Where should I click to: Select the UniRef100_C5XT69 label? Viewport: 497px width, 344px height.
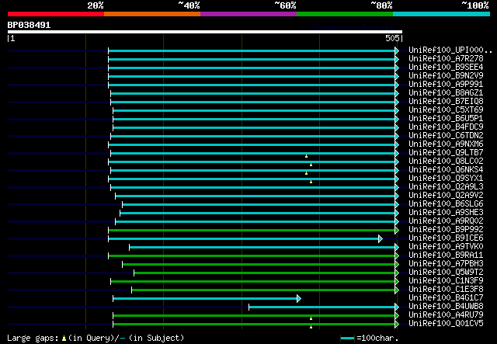click(446, 110)
